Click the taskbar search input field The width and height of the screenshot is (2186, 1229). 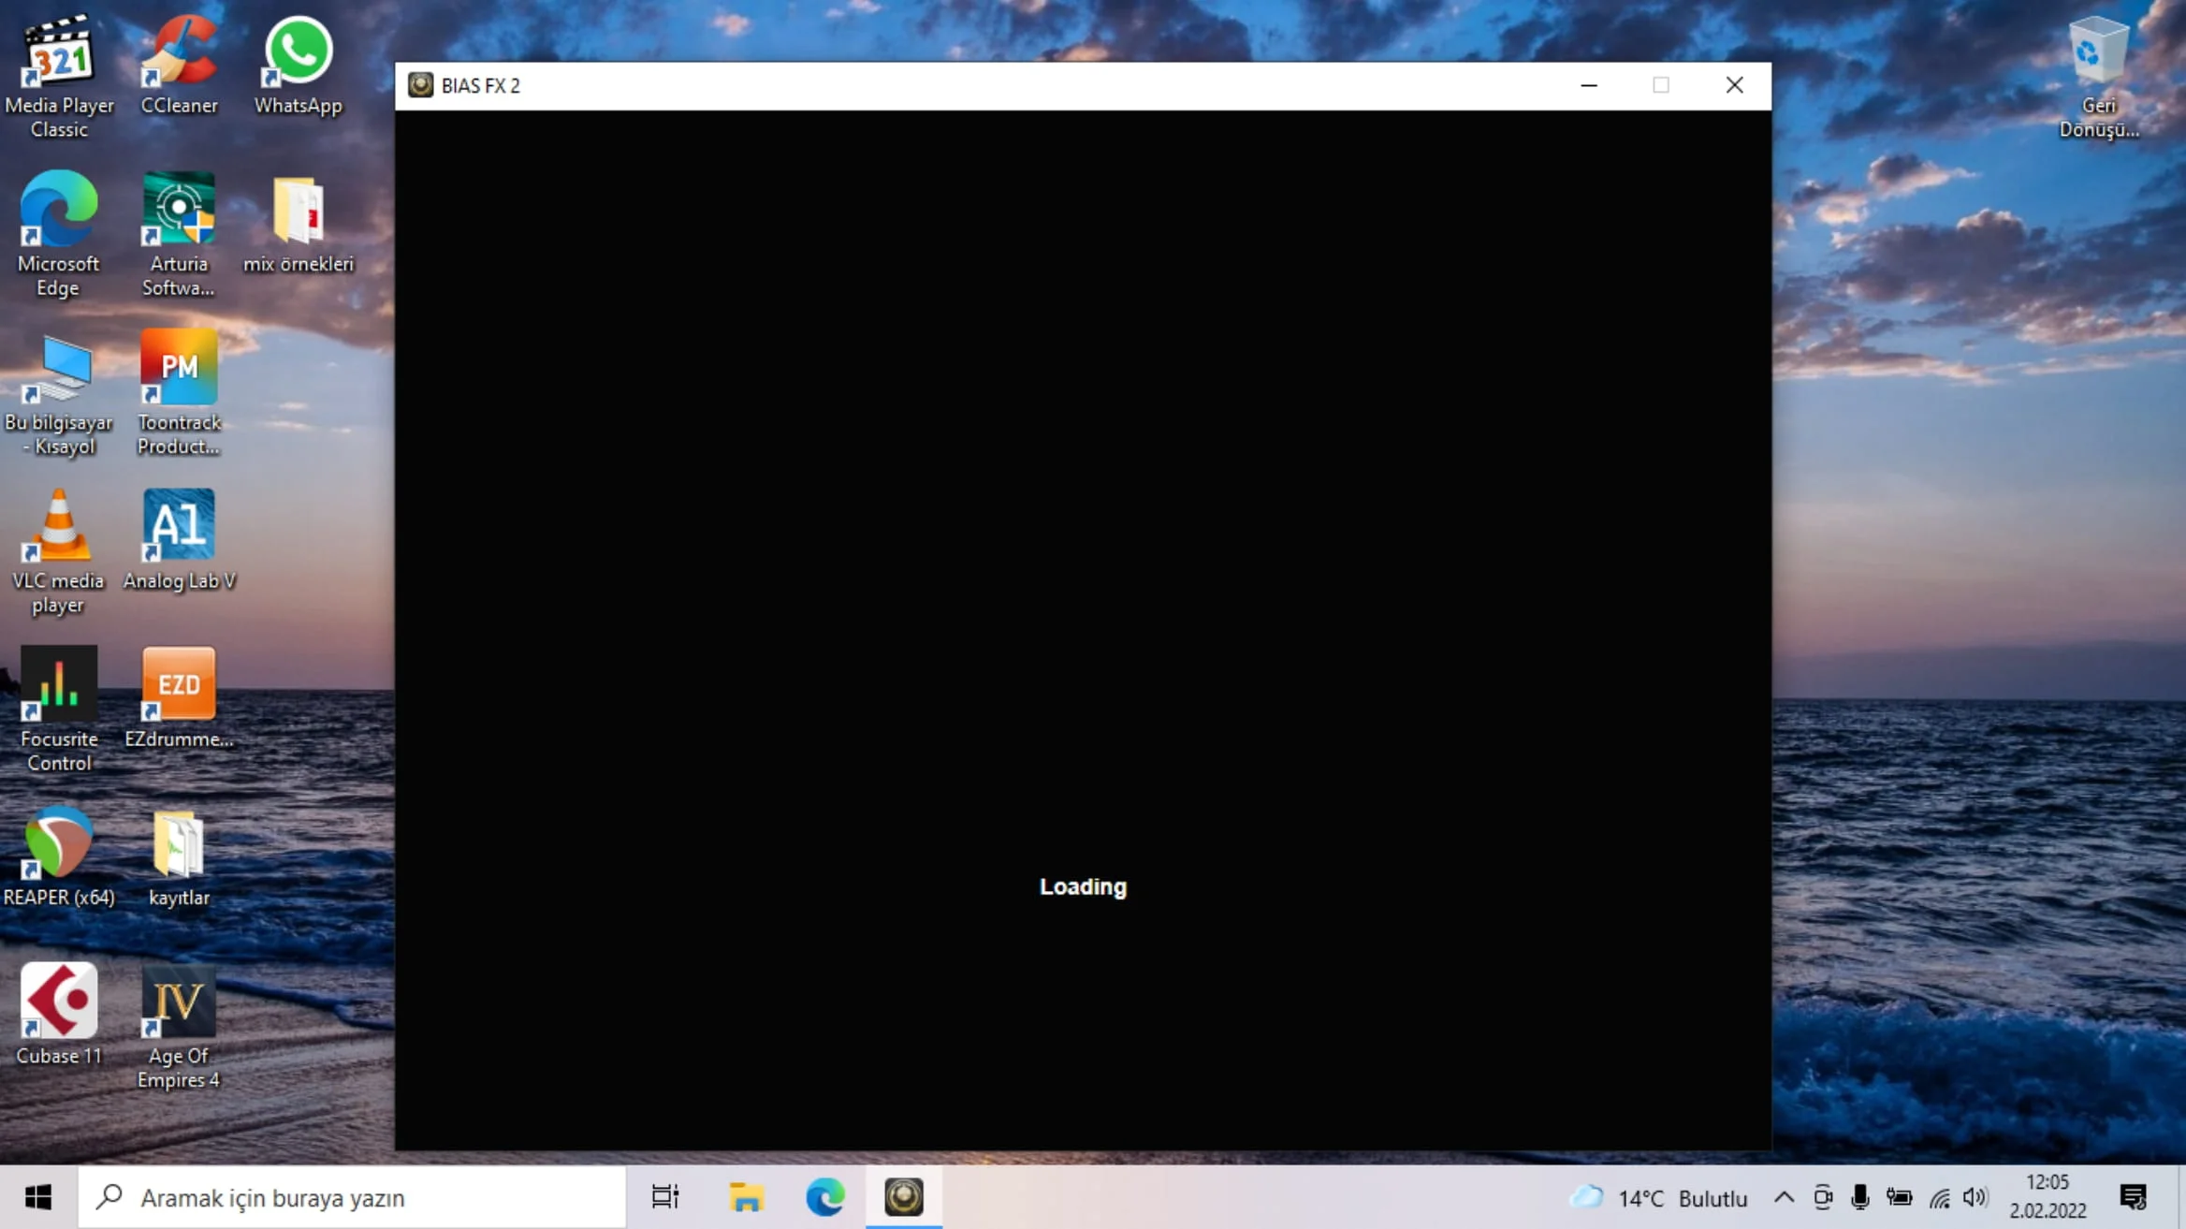[x=352, y=1197]
